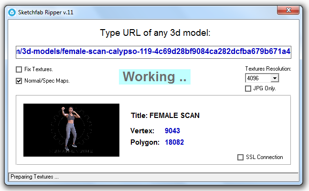The width and height of the screenshot is (309, 191).
Task: Click the female scan model preview thumbnail
Action: [71, 130]
